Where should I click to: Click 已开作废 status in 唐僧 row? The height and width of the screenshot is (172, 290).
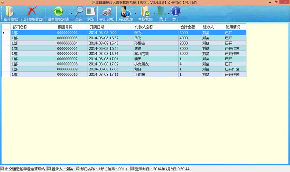coord(235,48)
